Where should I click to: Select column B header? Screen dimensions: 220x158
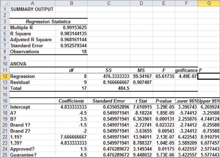[x=71, y=3]
